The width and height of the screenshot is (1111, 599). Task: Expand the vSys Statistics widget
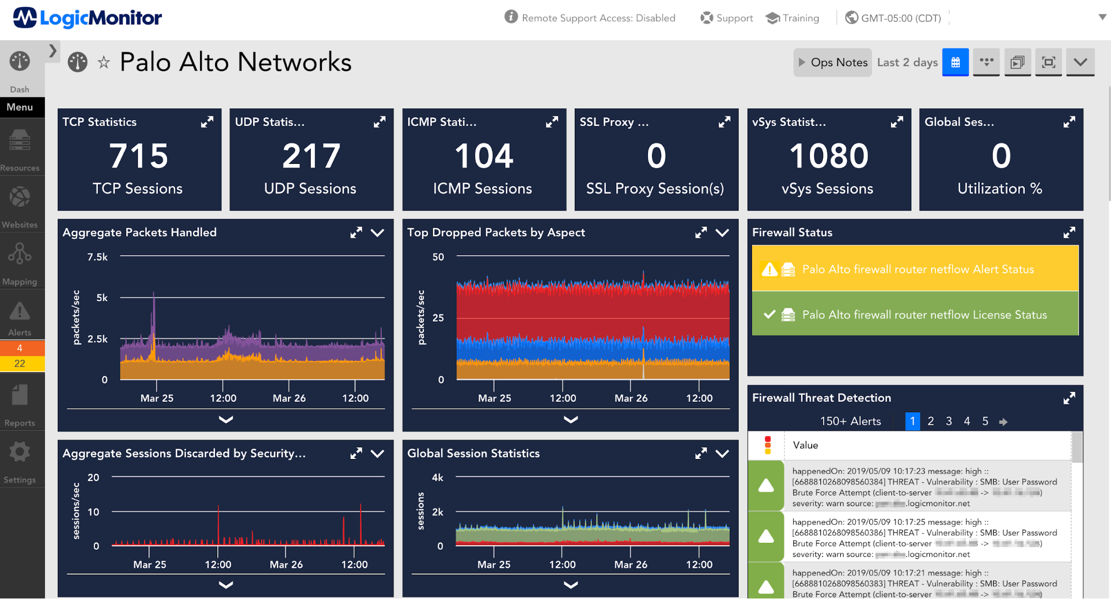[897, 122]
